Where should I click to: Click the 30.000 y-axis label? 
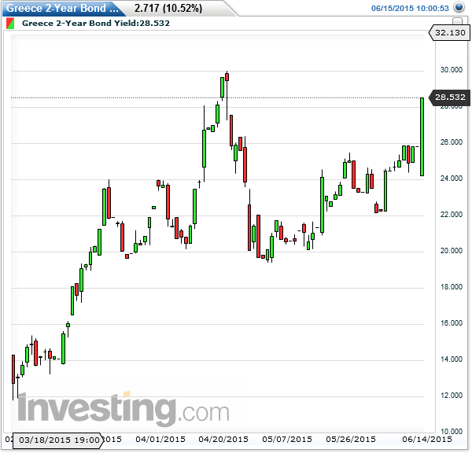point(451,70)
